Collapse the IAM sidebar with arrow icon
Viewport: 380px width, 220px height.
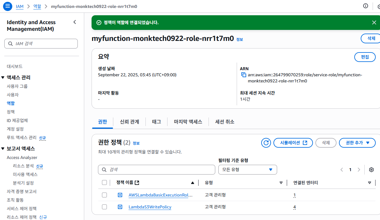point(75,22)
